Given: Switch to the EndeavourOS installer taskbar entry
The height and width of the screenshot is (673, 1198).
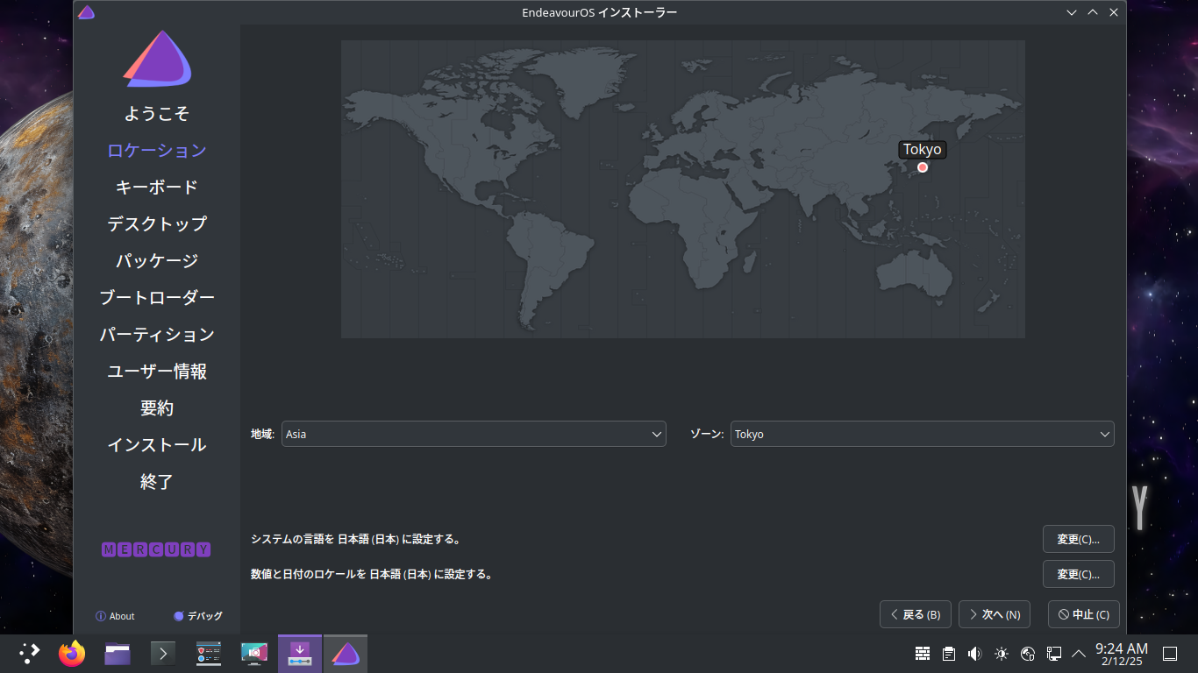Looking at the screenshot, I should coord(346,653).
